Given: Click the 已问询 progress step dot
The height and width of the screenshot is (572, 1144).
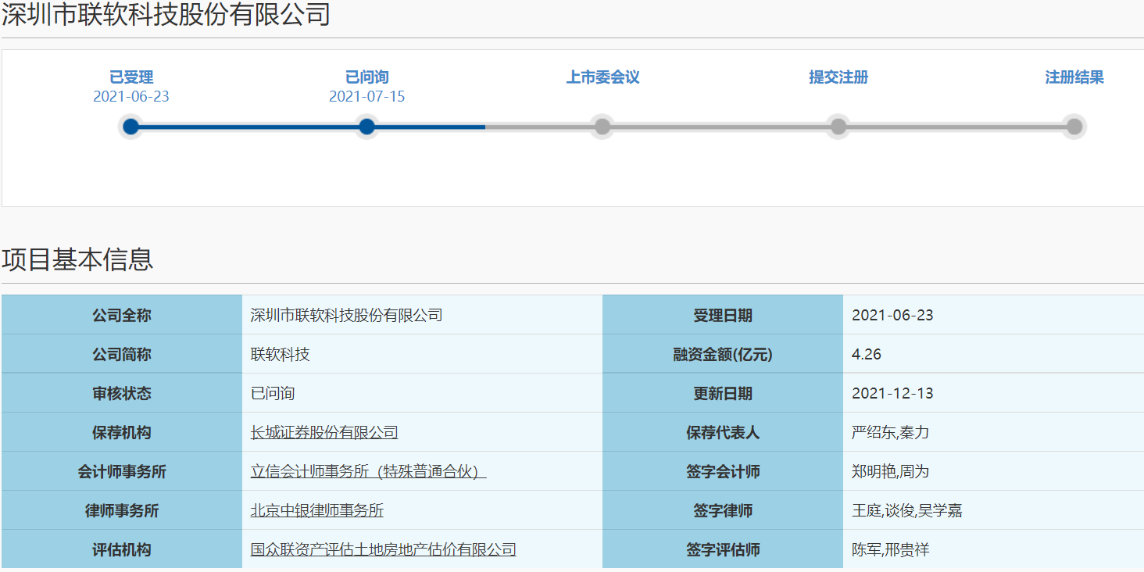Looking at the screenshot, I should click(366, 127).
